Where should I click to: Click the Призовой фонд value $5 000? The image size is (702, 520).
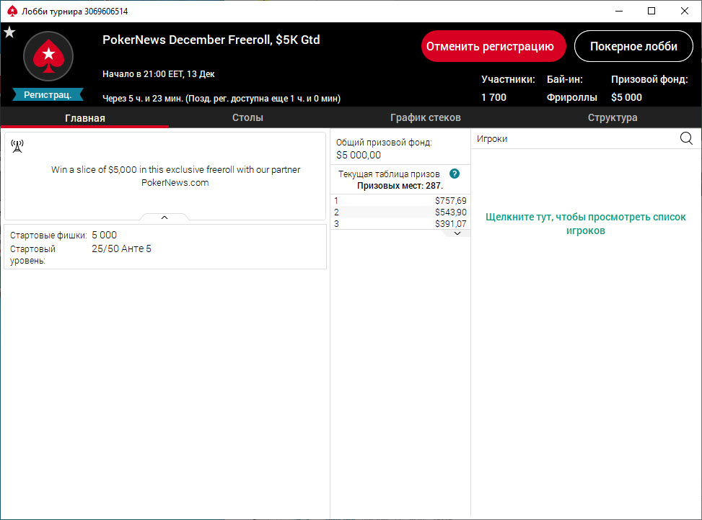(x=626, y=97)
